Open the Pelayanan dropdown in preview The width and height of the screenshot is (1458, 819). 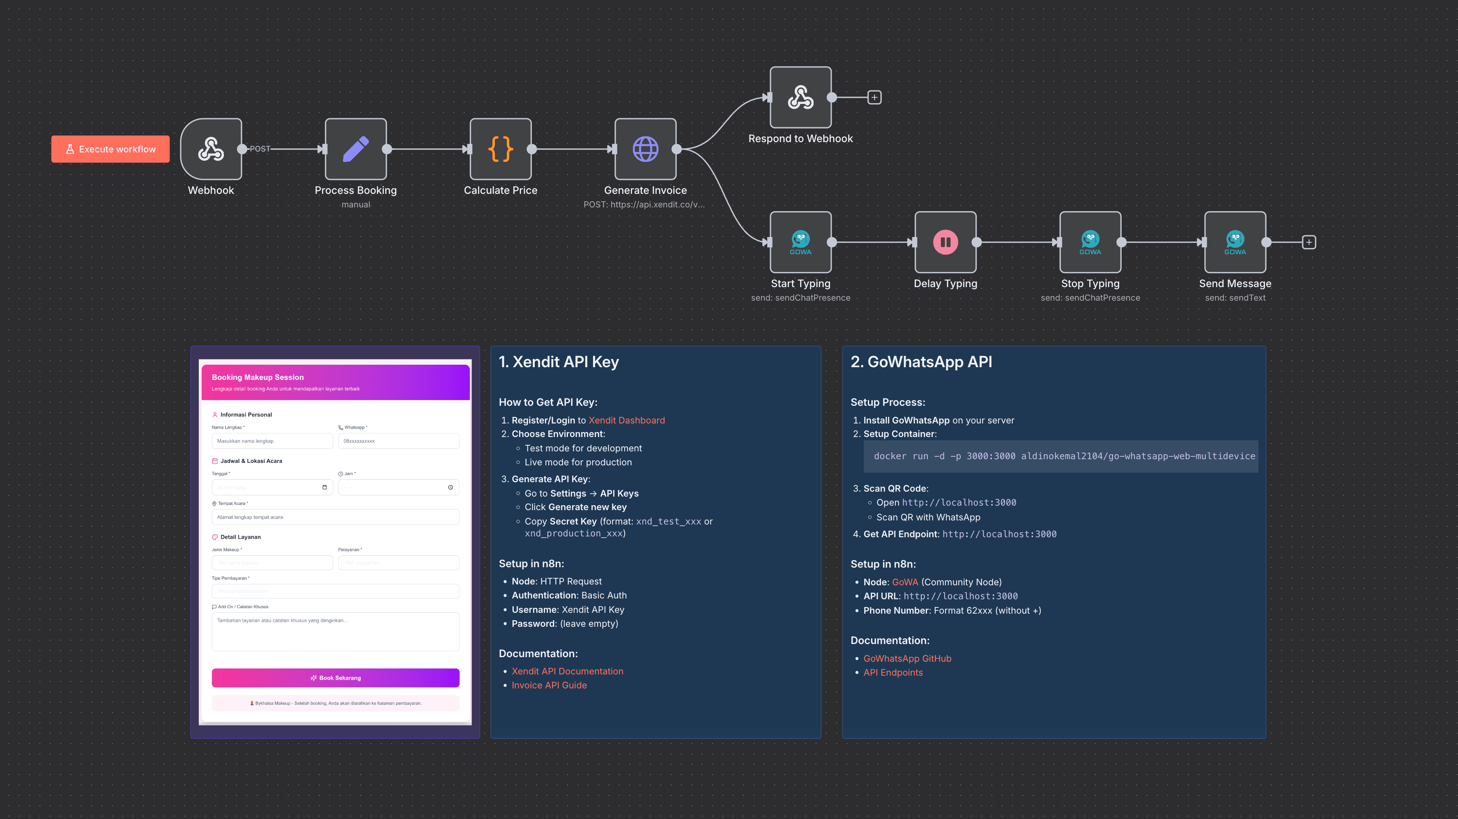click(398, 563)
